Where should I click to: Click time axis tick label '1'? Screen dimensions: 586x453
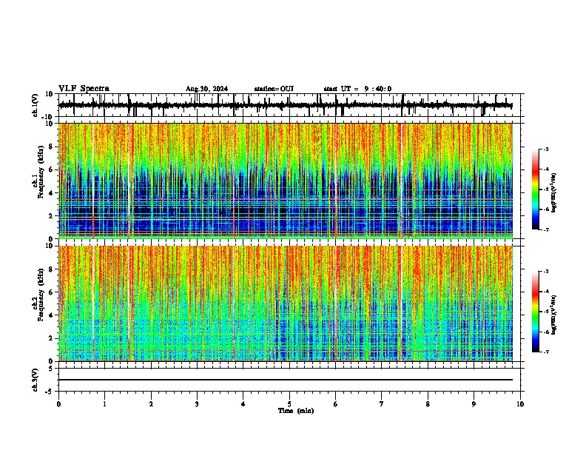click(104, 404)
